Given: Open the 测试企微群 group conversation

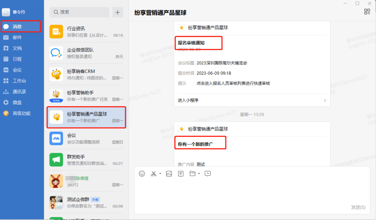Looking at the screenshot, I should click(86, 203).
